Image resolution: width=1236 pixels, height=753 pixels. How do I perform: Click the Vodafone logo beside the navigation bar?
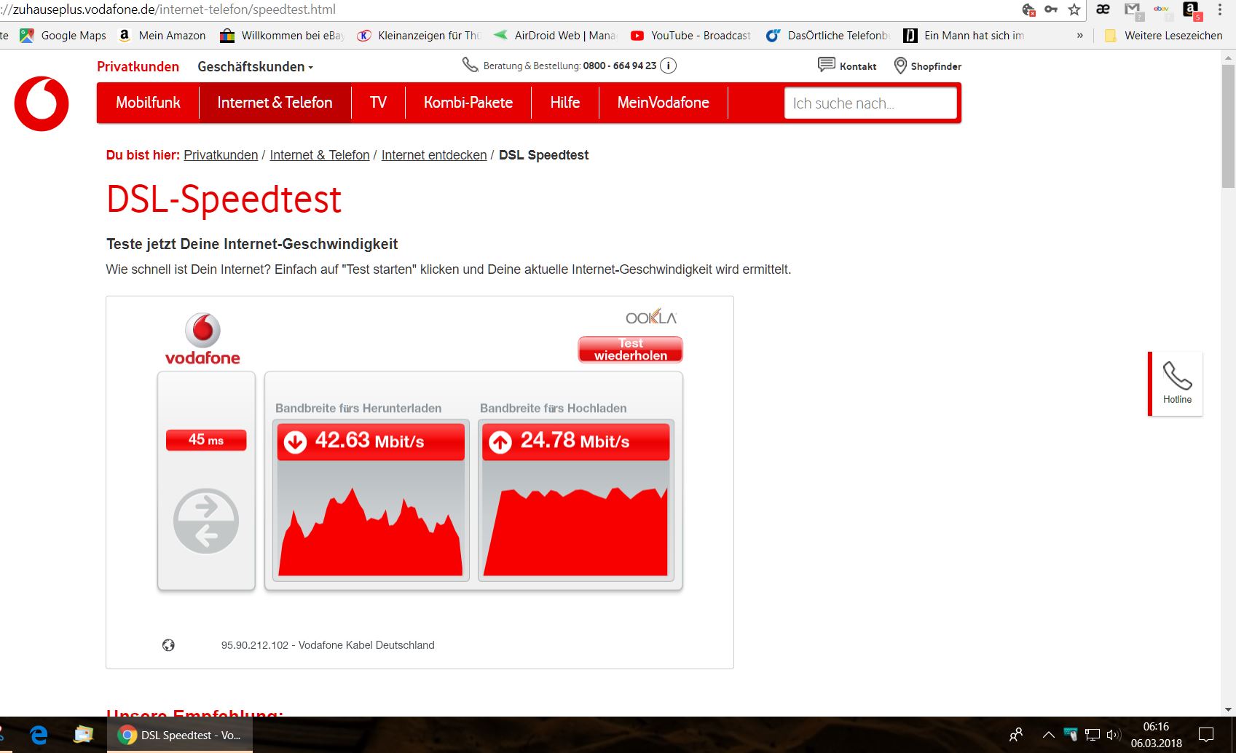(x=42, y=103)
